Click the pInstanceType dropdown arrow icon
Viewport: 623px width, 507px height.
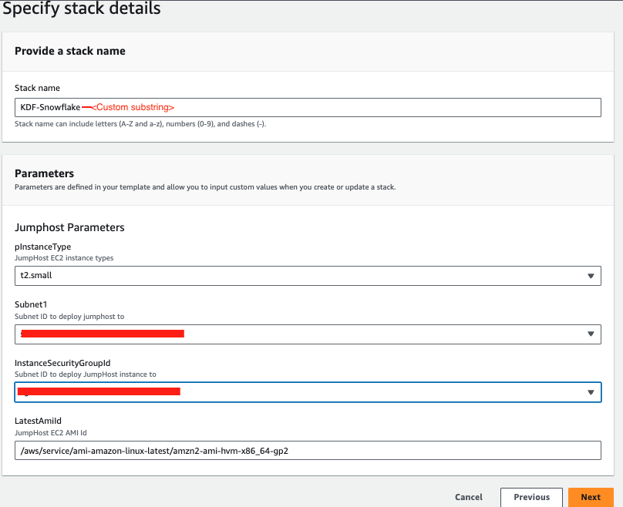[x=591, y=276]
